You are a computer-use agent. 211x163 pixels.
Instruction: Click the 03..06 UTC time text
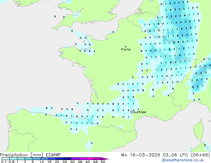pyautogui.click(x=175, y=155)
